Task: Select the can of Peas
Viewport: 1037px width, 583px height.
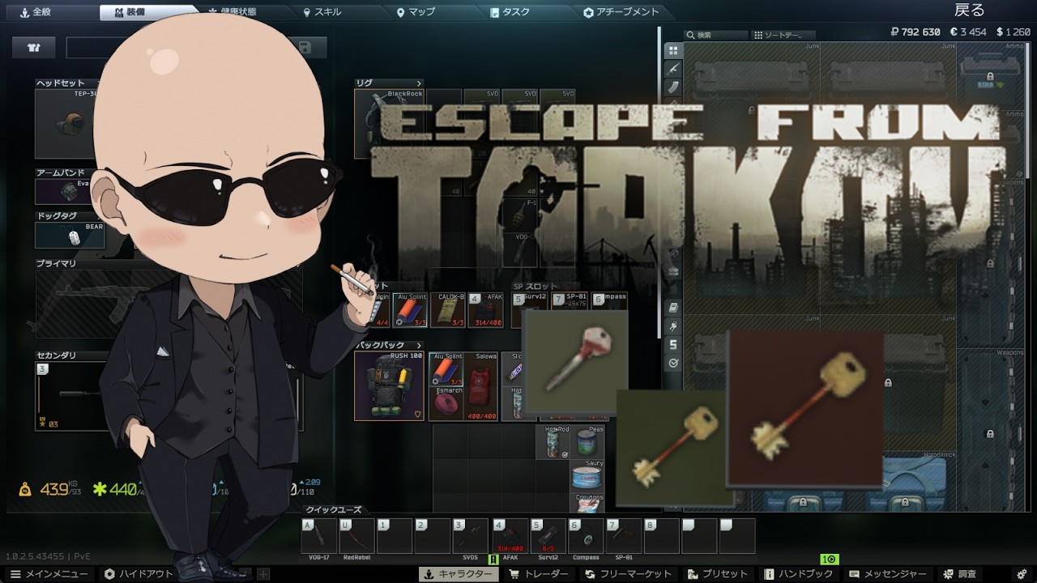Action: coord(587,441)
